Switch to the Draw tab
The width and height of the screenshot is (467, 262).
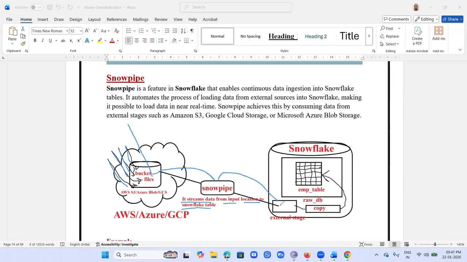coord(59,19)
